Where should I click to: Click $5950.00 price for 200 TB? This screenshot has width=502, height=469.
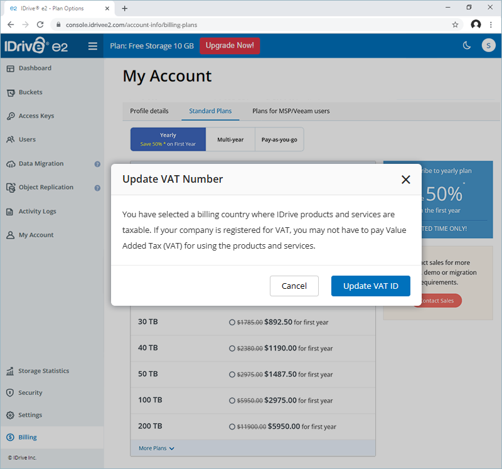284,426
